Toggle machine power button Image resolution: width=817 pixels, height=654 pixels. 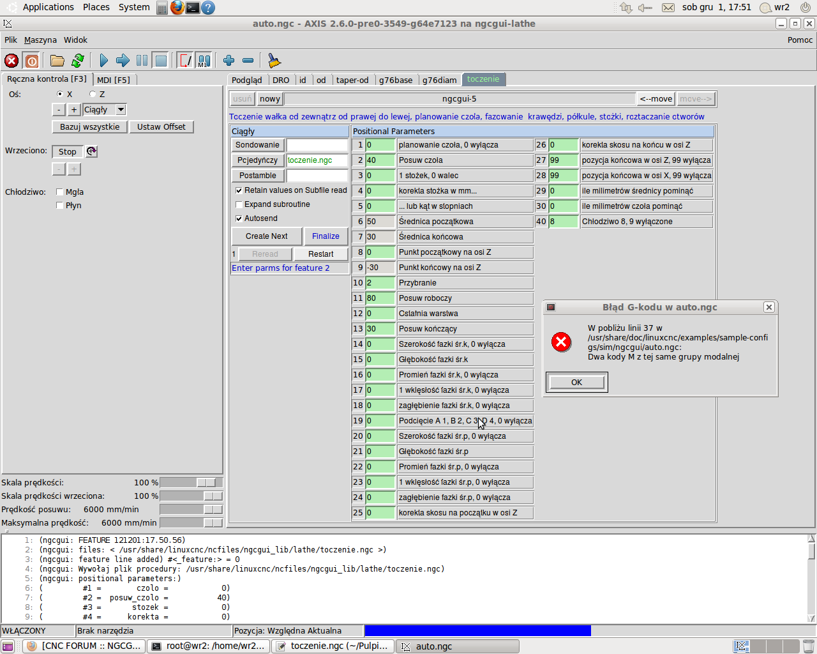31,61
